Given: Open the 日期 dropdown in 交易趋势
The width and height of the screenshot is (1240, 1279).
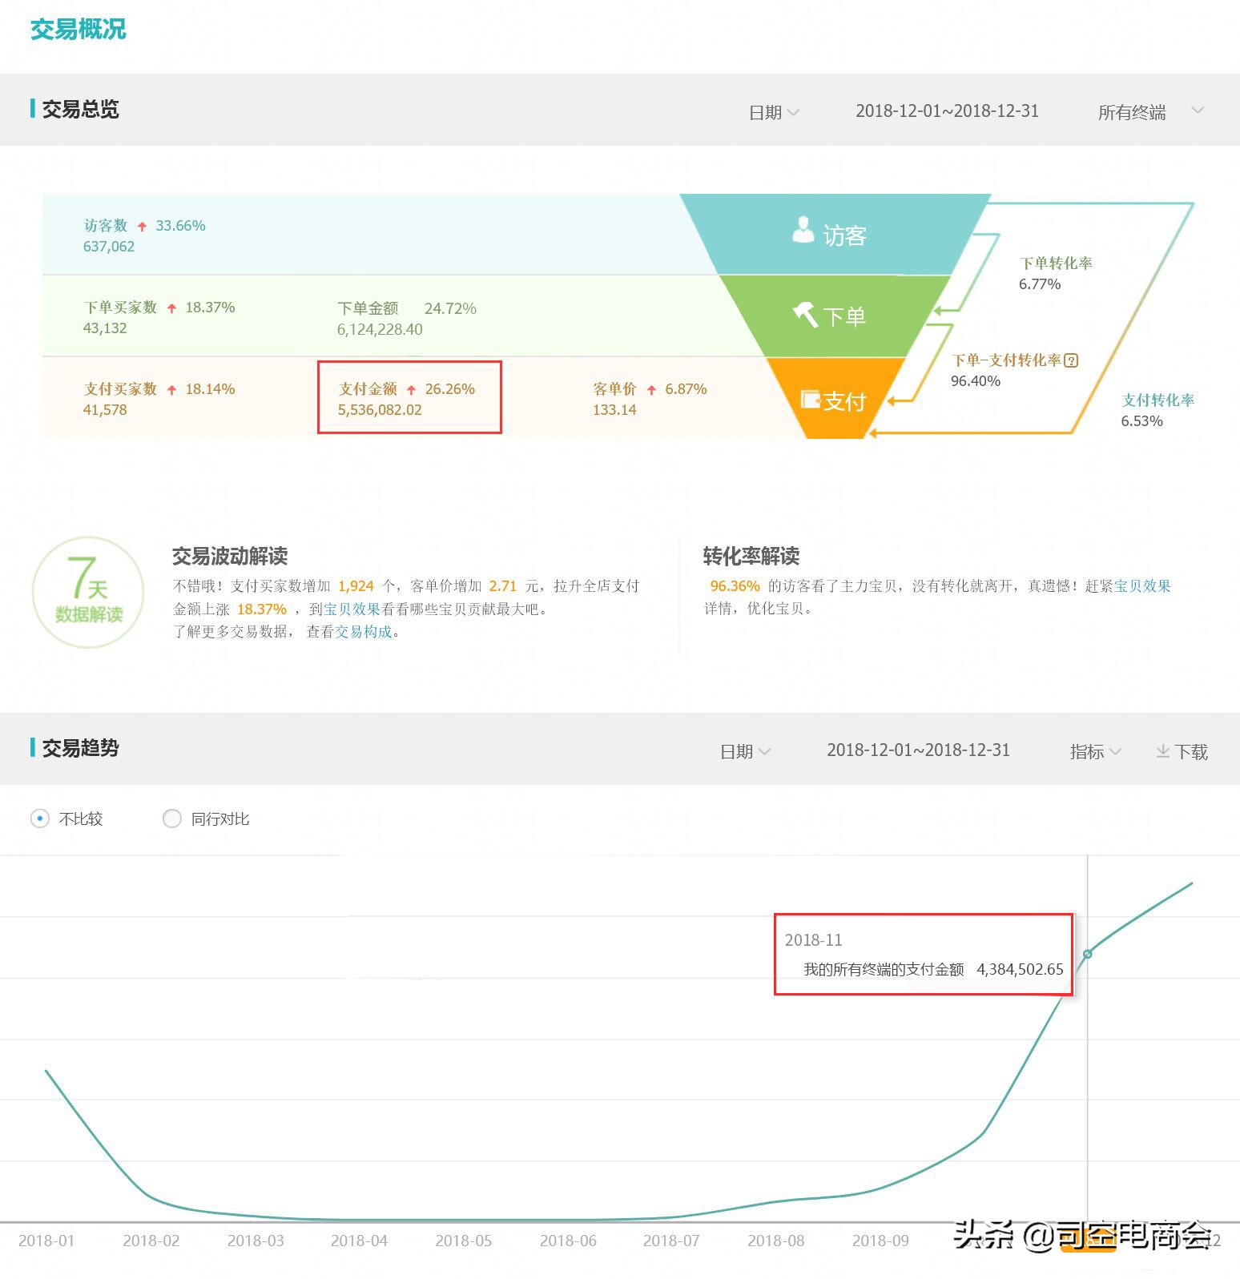Looking at the screenshot, I should (745, 751).
